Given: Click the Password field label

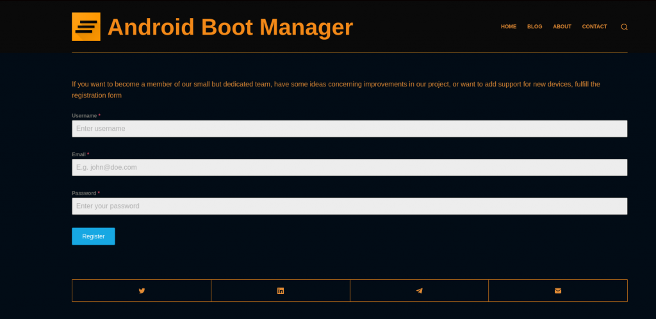Looking at the screenshot, I should pos(86,193).
